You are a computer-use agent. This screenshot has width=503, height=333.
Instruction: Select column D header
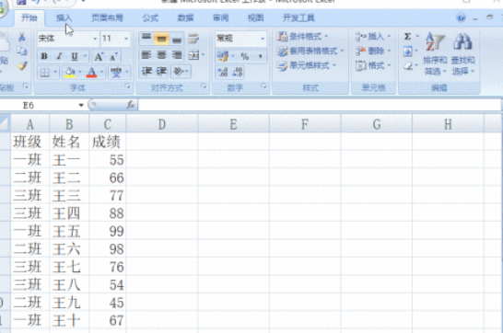click(x=162, y=124)
